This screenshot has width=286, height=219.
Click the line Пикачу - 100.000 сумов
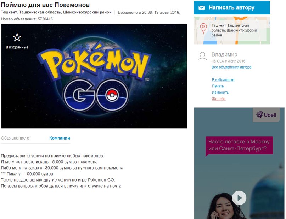click(x=27, y=174)
